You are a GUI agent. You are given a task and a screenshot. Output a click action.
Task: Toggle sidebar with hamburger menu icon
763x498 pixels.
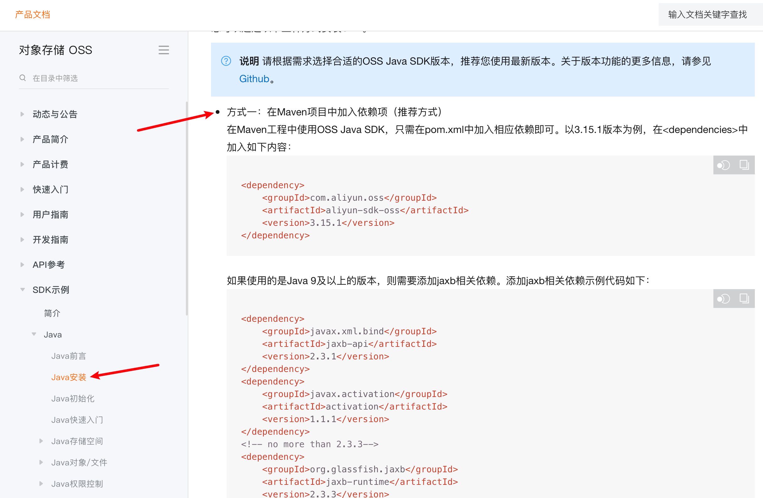(164, 50)
